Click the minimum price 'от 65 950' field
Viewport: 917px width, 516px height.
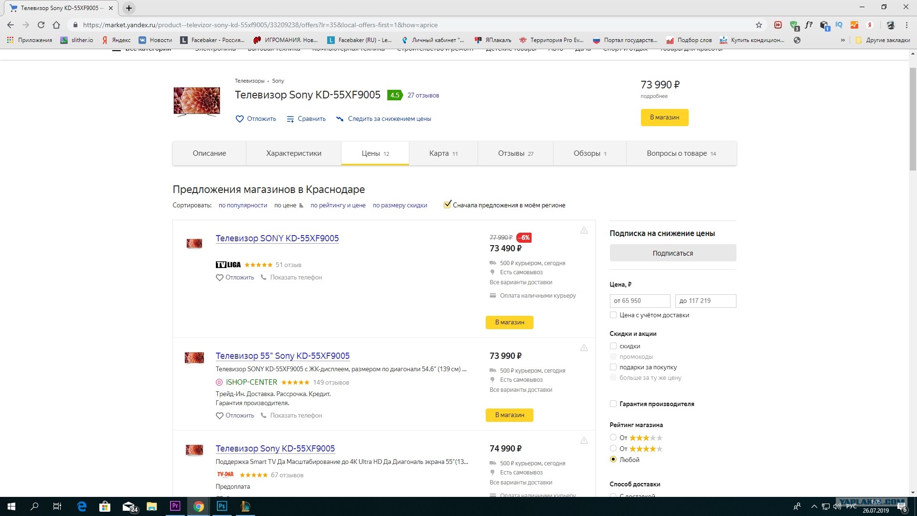tap(640, 301)
